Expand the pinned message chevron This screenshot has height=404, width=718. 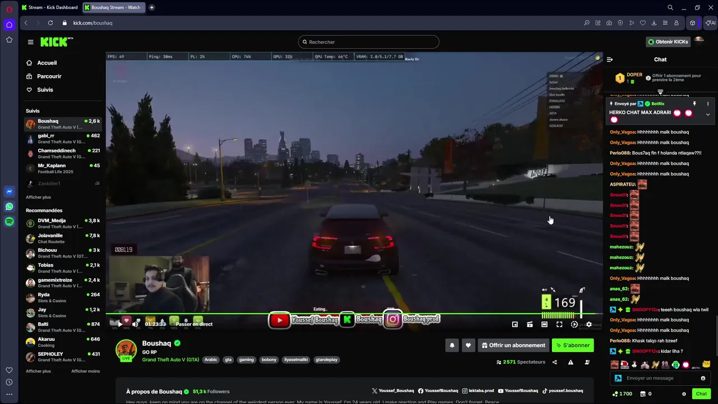pyautogui.click(x=708, y=114)
